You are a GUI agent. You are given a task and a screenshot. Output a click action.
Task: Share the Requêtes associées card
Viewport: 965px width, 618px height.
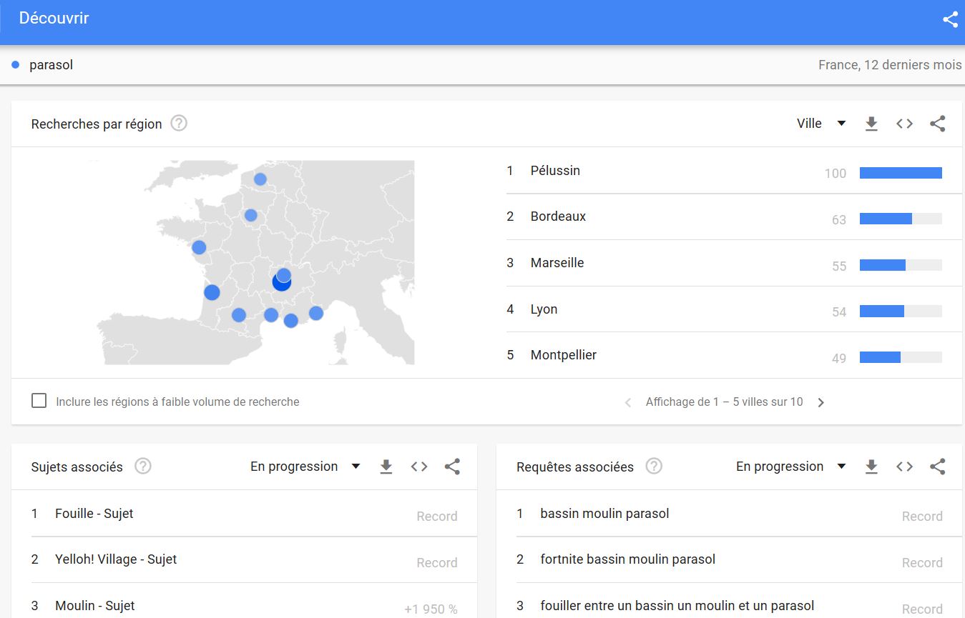click(x=937, y=467)
